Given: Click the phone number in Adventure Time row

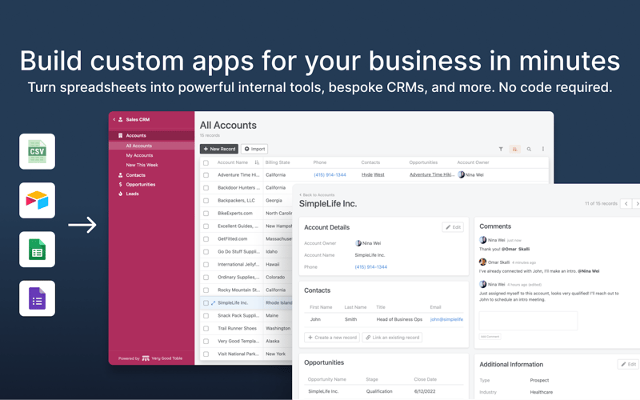Looking at the screenshot, I should 330,174.
